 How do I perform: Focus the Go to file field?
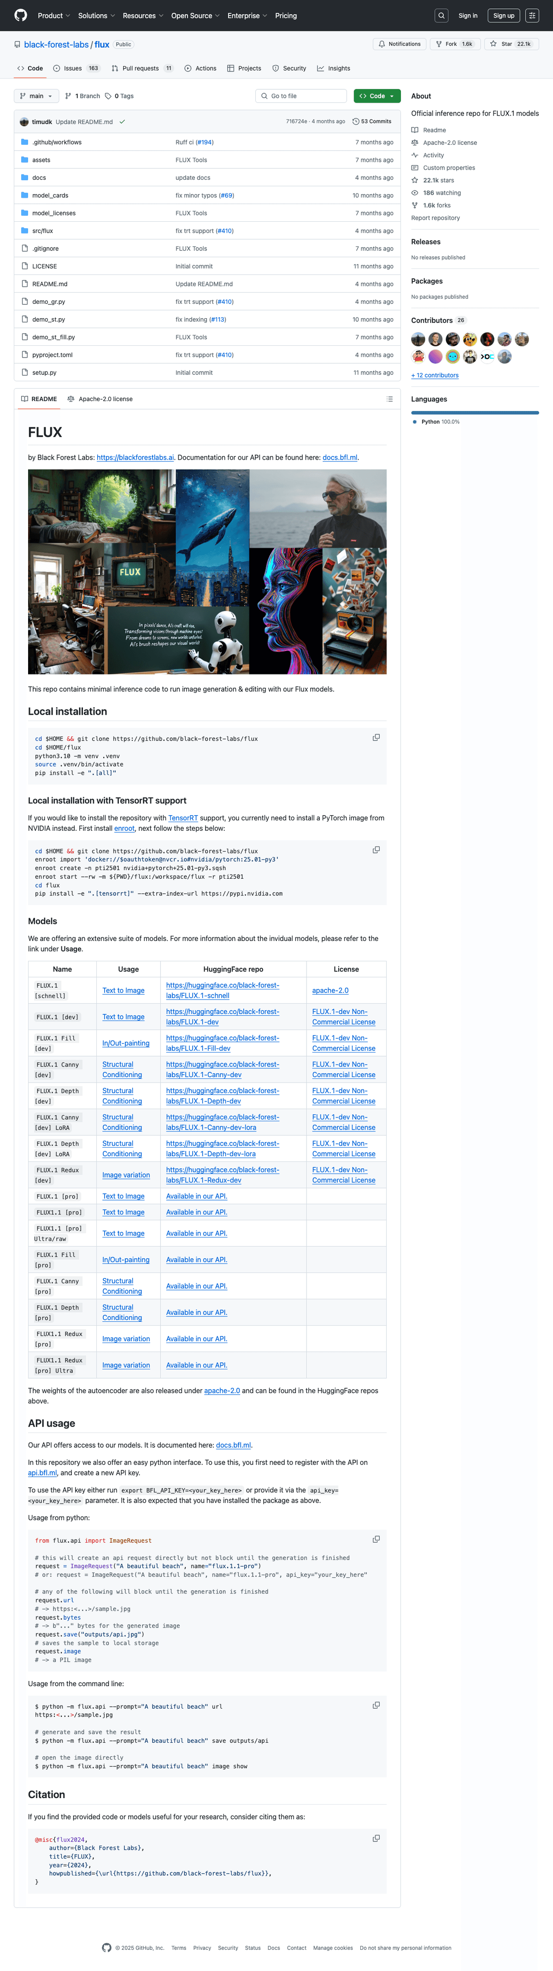coord(301,96)
